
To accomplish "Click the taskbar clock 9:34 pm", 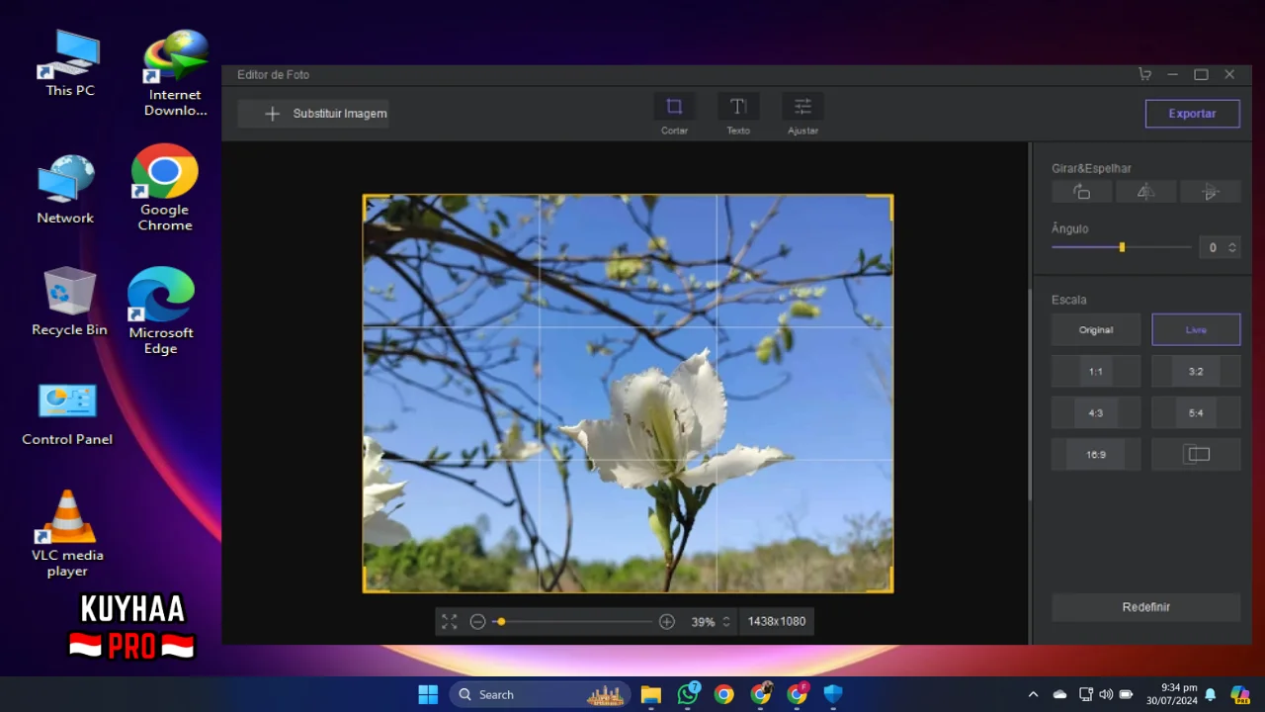I will point(1172,694).
